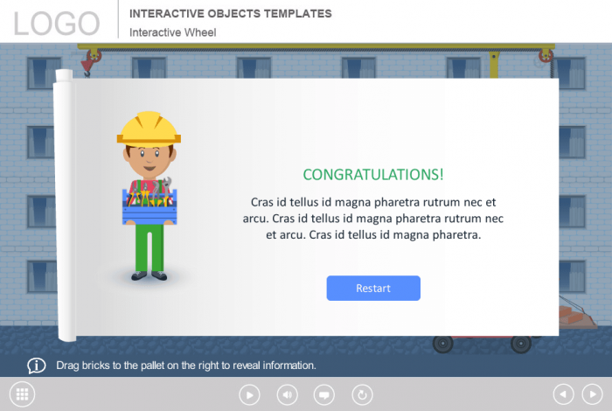Screen dimensions: 612x411
Task: Click the Cras id tellus paragraph text
Action: click(x=373, y=218)
